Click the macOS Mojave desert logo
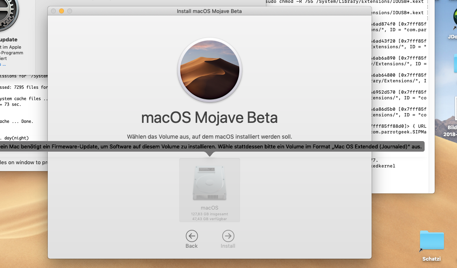This screenshot has width=457, height=268. 210,70
